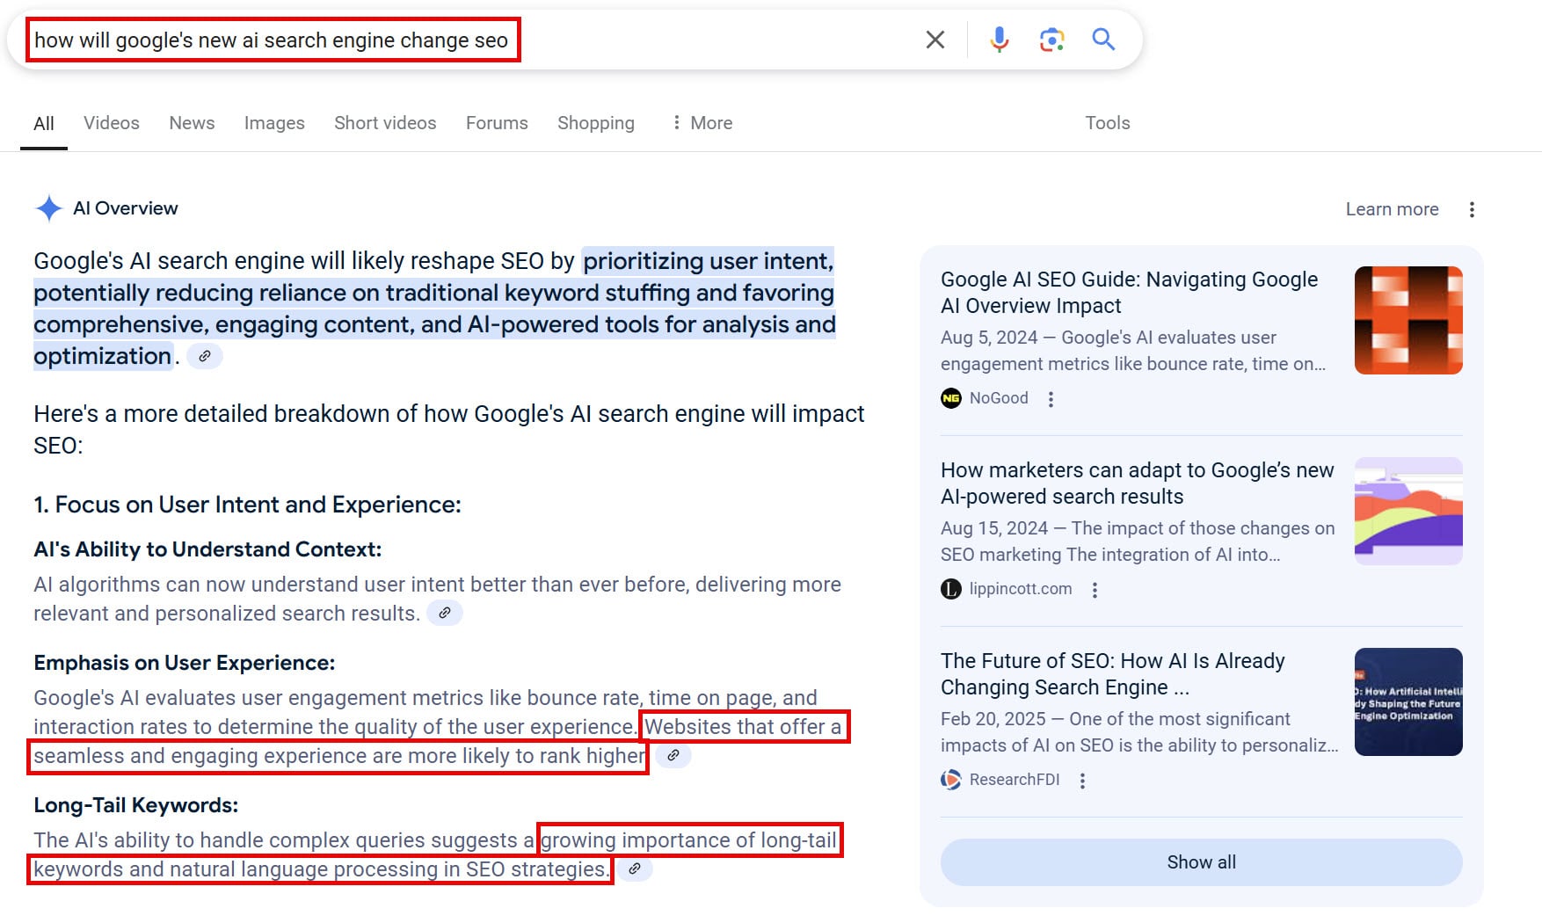
Task: Expand the More search filters menu
Action: click(x=702, y=123)
